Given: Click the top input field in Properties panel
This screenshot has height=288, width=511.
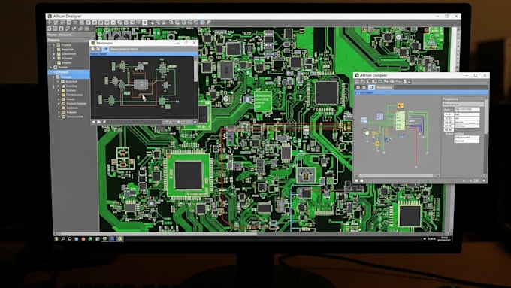Looking at the screenshot, I should 467,109.
